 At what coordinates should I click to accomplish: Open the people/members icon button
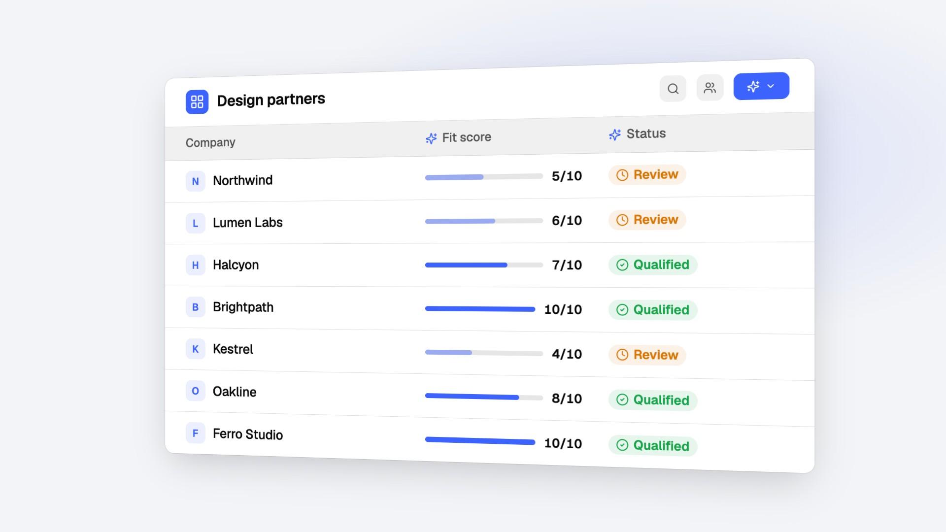tap(710, 88)
